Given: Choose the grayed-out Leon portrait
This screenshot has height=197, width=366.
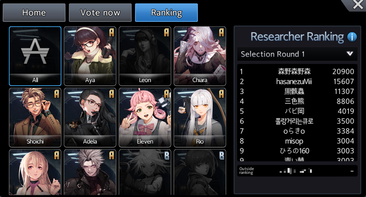Looking at the screenshot, I should point(145,56).
